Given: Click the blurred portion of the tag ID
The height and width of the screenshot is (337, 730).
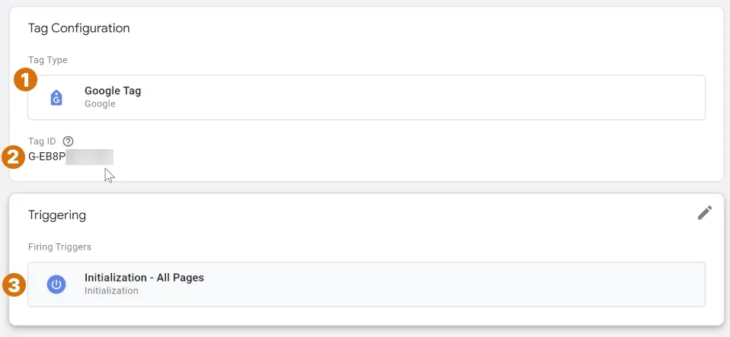Looking at the screenshot, I should tap(89, 157).
